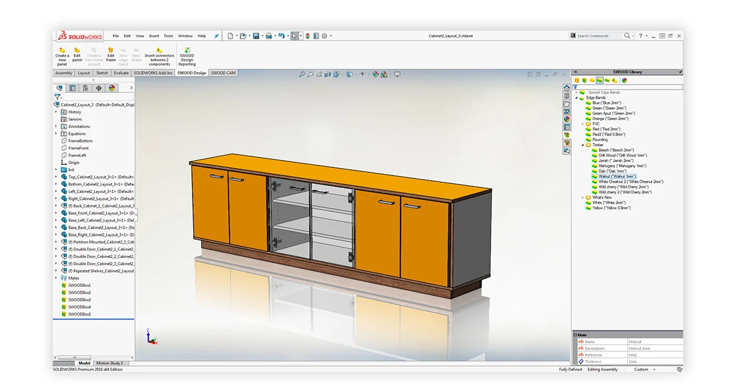Expand the Mates node in feature tree
The width and height of the screenshot is (736, 385).
57,278
